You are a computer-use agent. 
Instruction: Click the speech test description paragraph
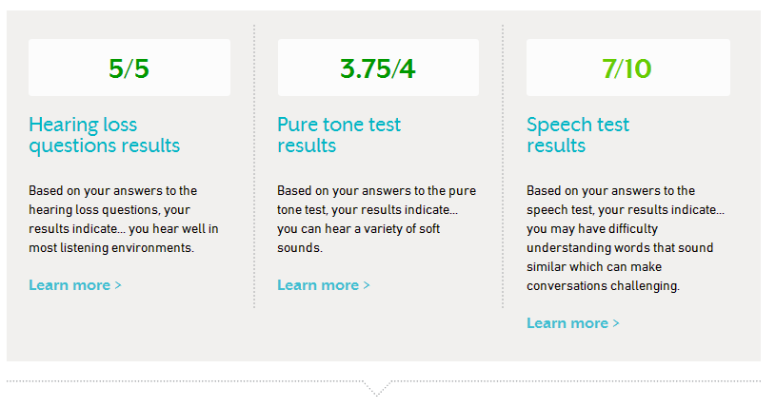pos(626,238)
